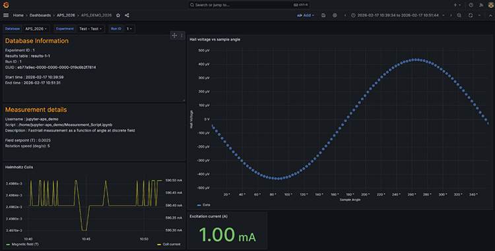Click the Run ID variable label
The height and width of the screenshot is (251, 495).
116,29
